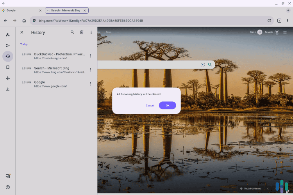
Task: Close the Microsoft Bing tab
Action: (x=85, y=11)
